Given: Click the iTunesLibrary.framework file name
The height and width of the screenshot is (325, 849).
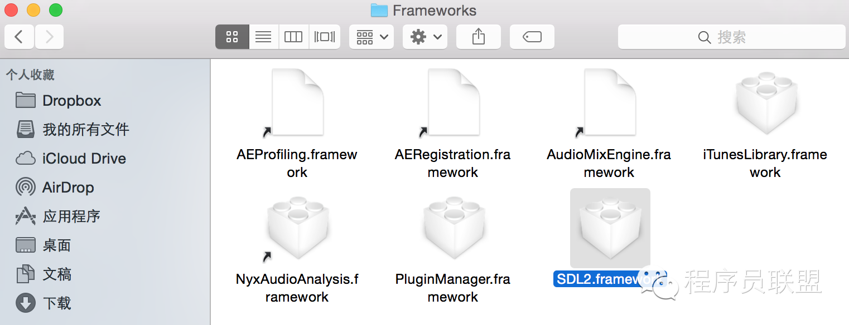Looking at the screenshot, I should click(765, 163).
